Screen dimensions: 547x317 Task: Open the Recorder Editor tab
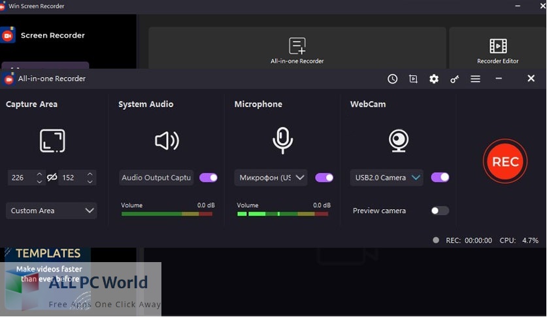point(497,51)
